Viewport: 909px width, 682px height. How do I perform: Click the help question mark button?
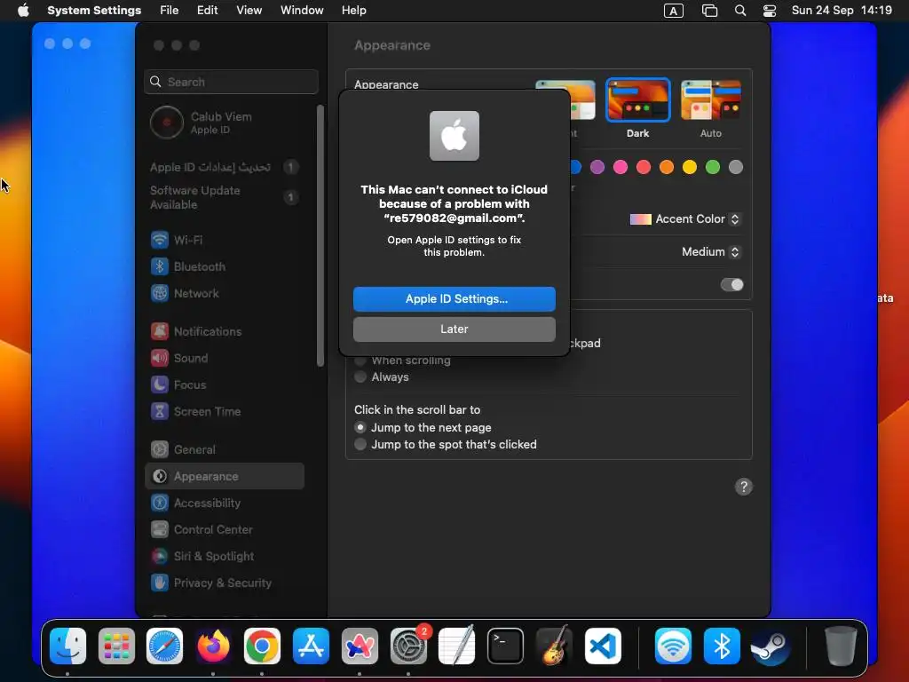point(744,487)
